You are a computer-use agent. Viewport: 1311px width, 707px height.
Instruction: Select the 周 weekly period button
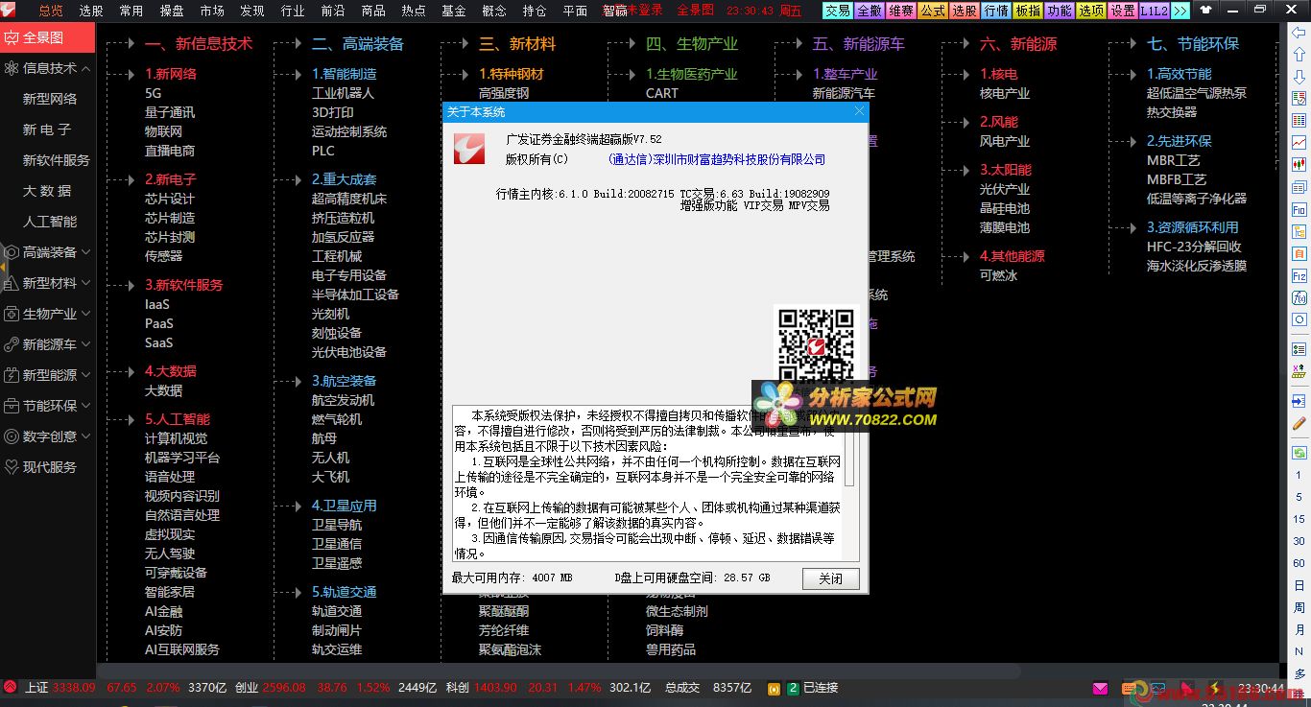[1299, 607]
